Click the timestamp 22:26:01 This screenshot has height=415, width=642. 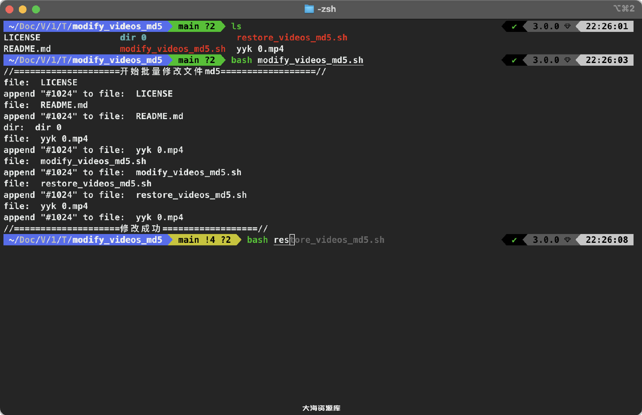pos(607,27)
